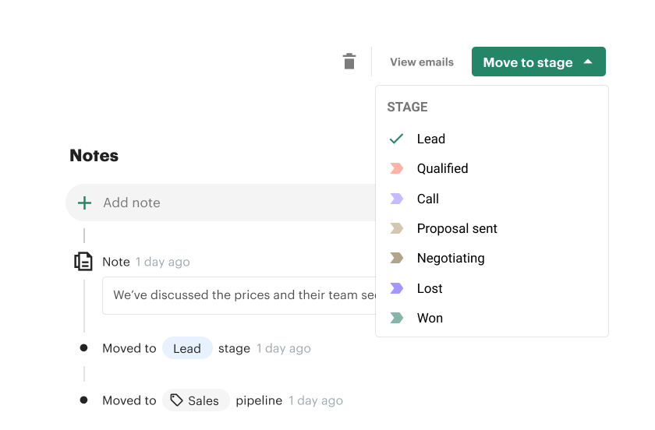Select Qualified from the stage list
The width and height of the screenshot is (655, 430).
click(x=492, y=168)
